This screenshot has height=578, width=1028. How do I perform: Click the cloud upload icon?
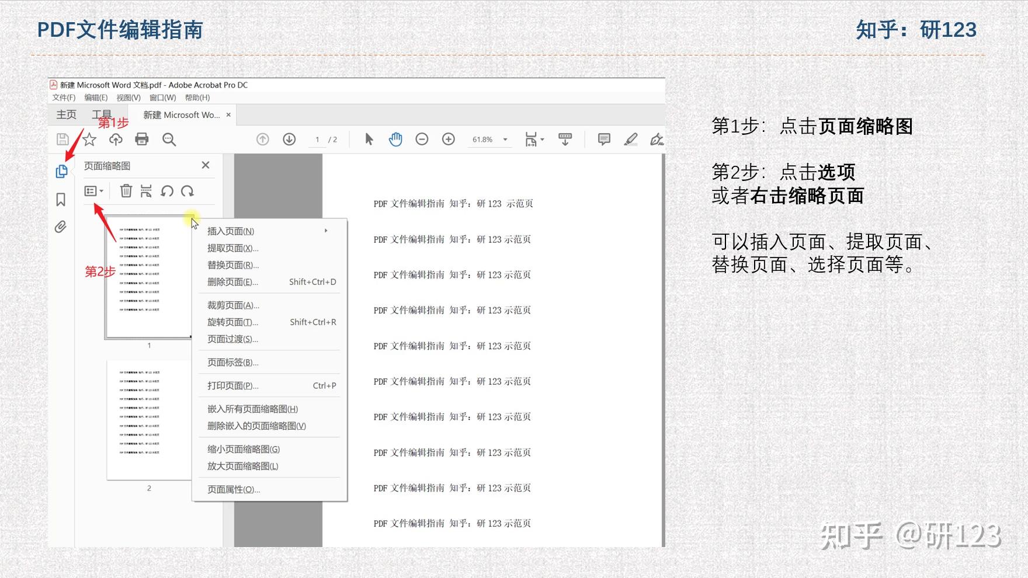tap(116, 139)
